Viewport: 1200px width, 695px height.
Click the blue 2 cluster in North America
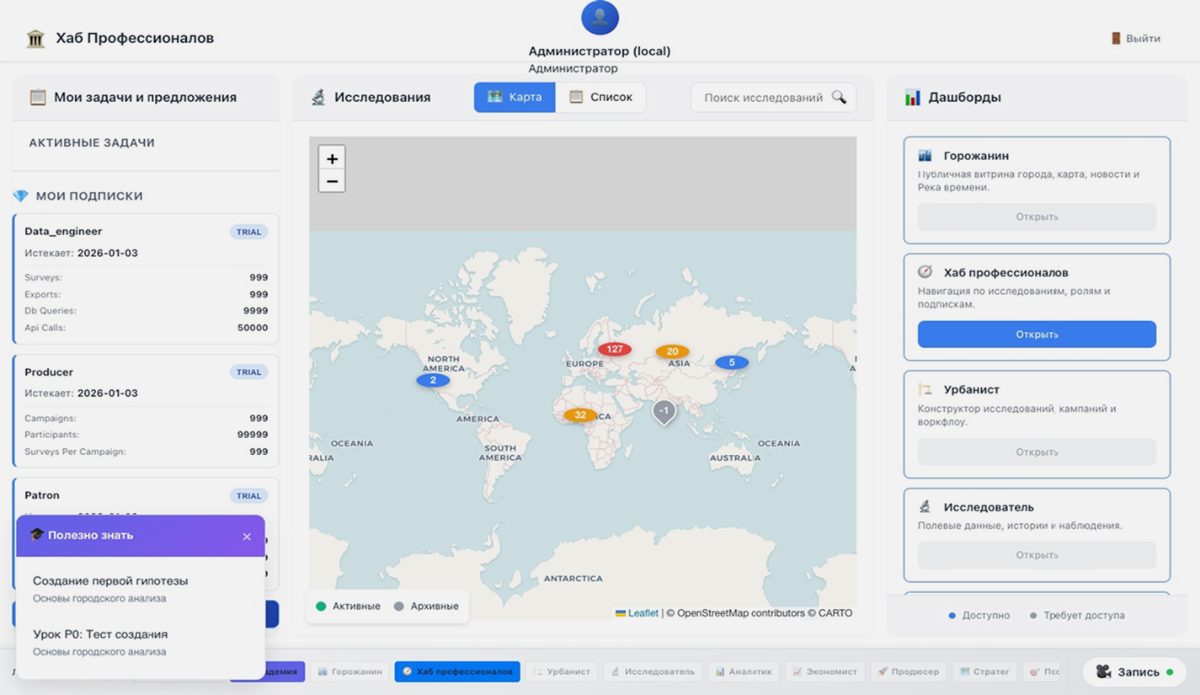click(433, 380)
